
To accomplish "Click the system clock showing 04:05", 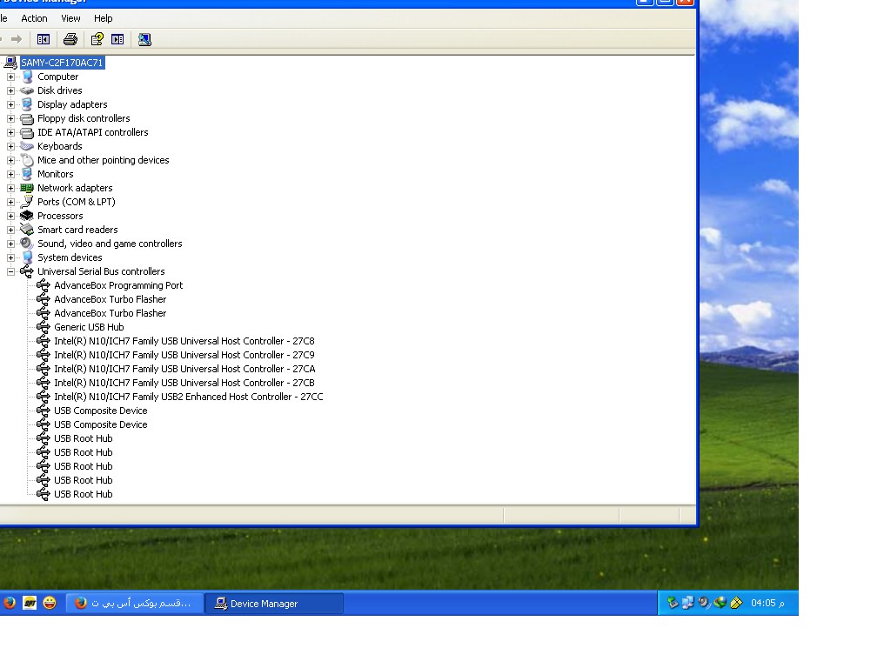I will (767, 603).
